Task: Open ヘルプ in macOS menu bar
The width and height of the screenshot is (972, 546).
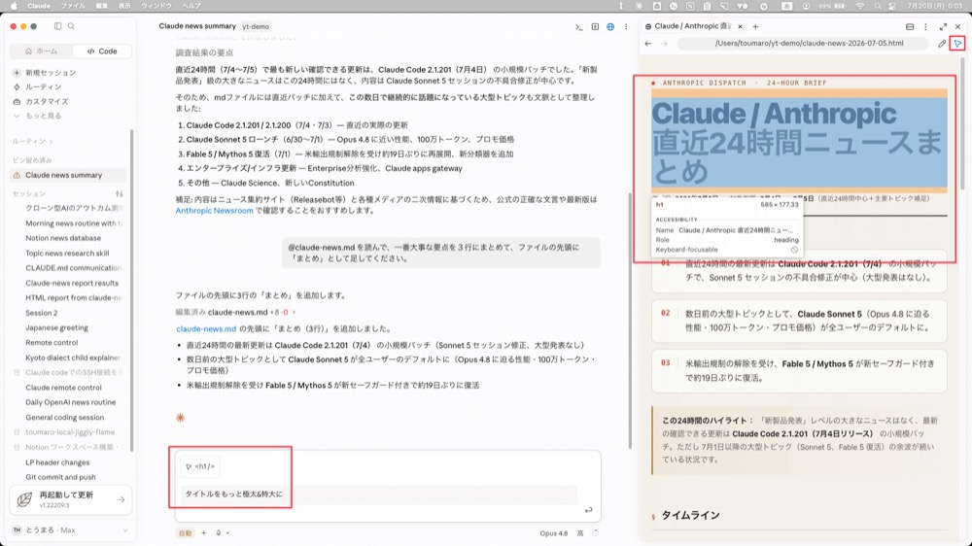Action: (191, 6)
